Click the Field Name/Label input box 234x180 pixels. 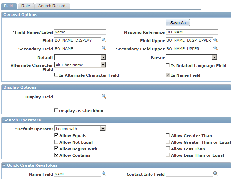click(x=80, y=32)
